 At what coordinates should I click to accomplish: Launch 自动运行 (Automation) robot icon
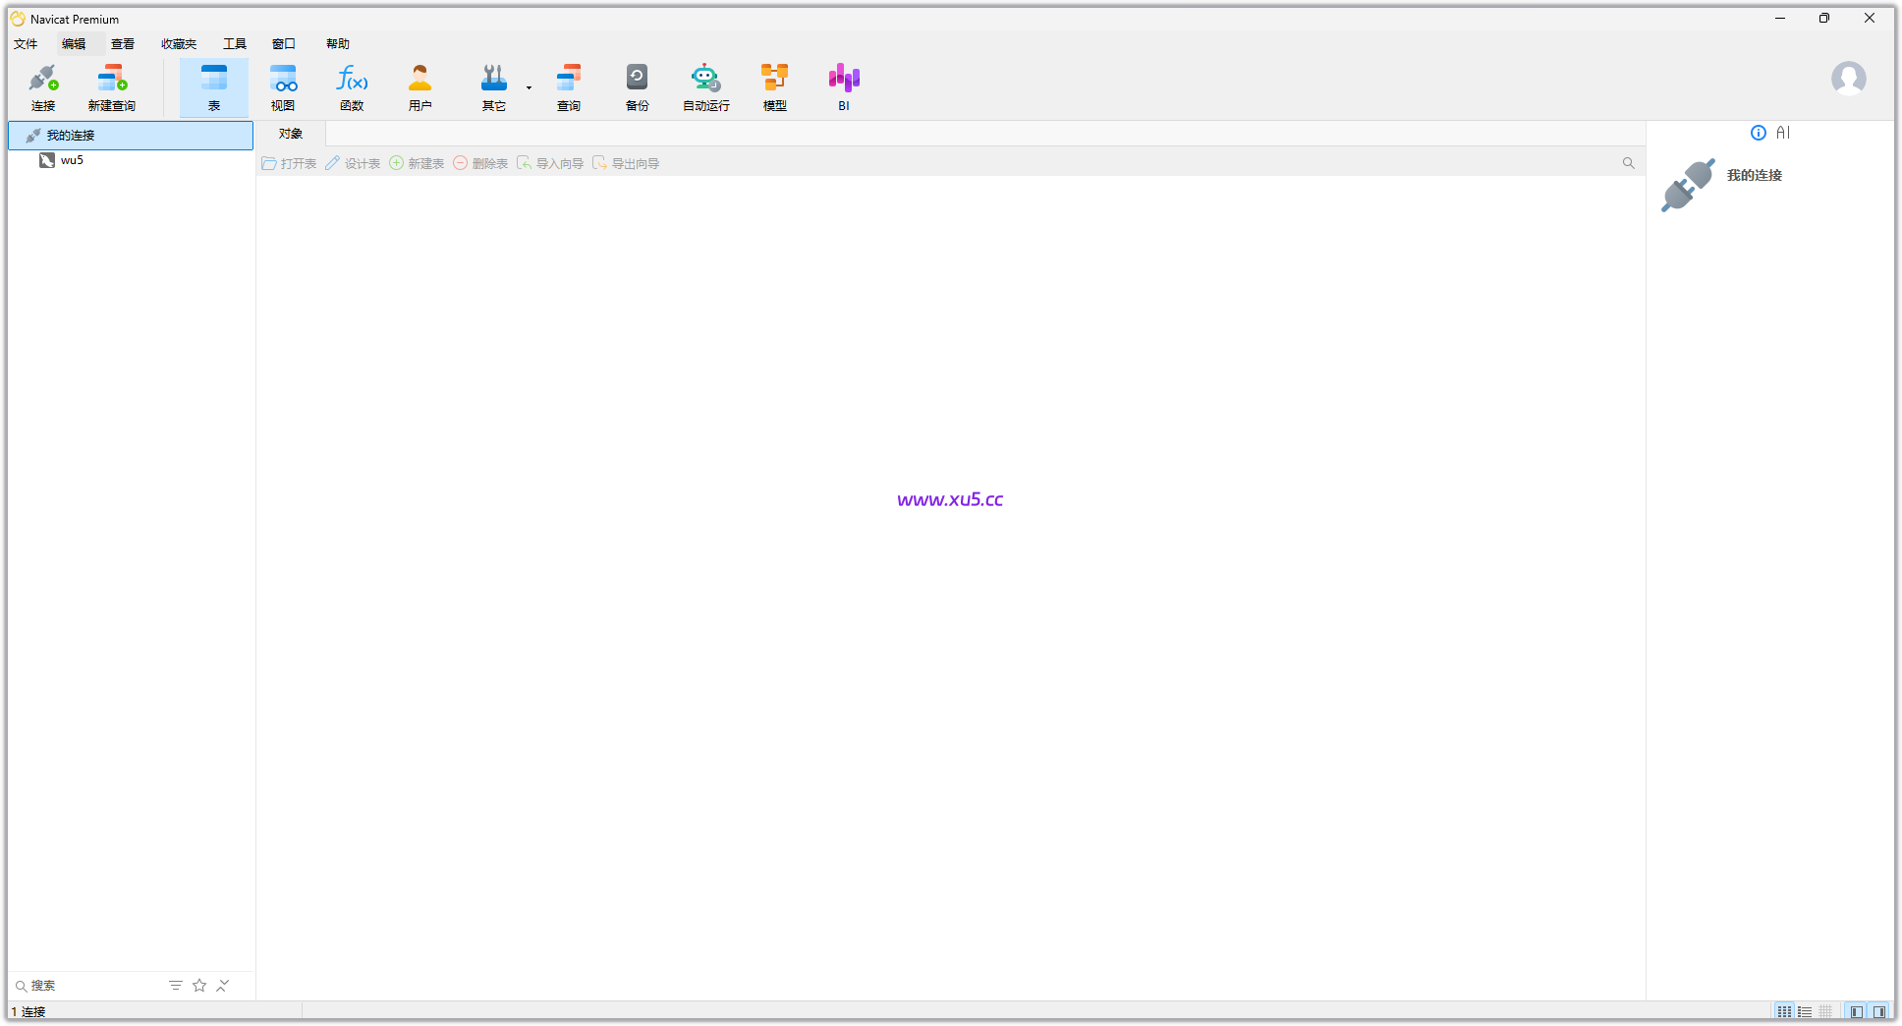(x=705, y=87)
